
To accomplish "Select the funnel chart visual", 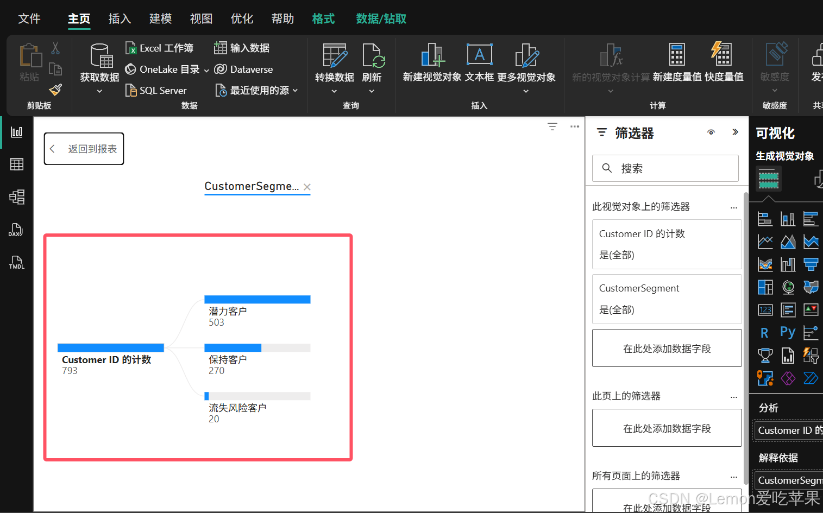I will pos(811,264).
